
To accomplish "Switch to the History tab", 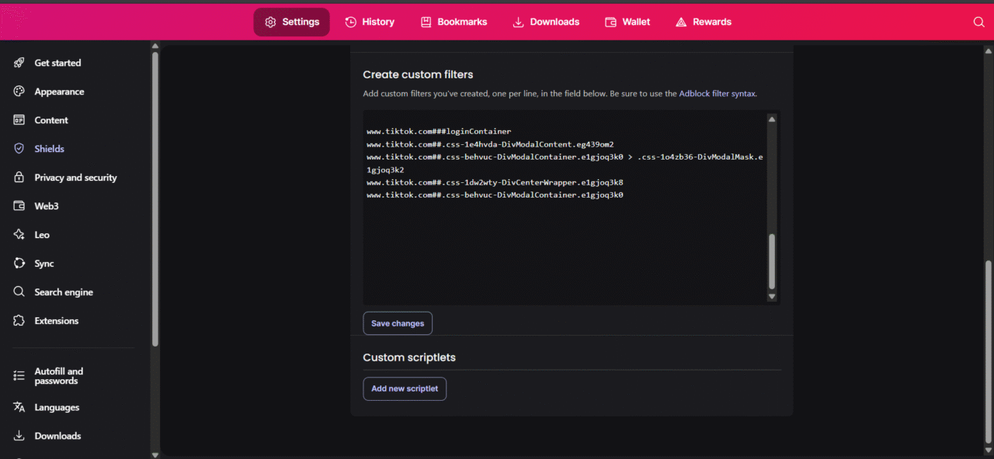I will [x=370, y=22].
